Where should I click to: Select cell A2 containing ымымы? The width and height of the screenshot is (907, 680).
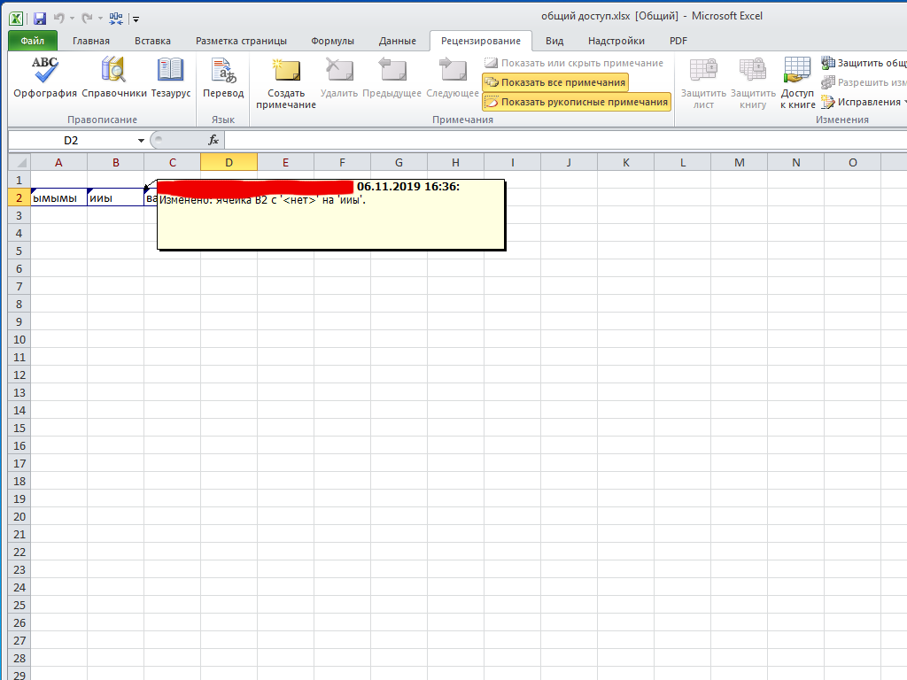(x=58, y=197)
